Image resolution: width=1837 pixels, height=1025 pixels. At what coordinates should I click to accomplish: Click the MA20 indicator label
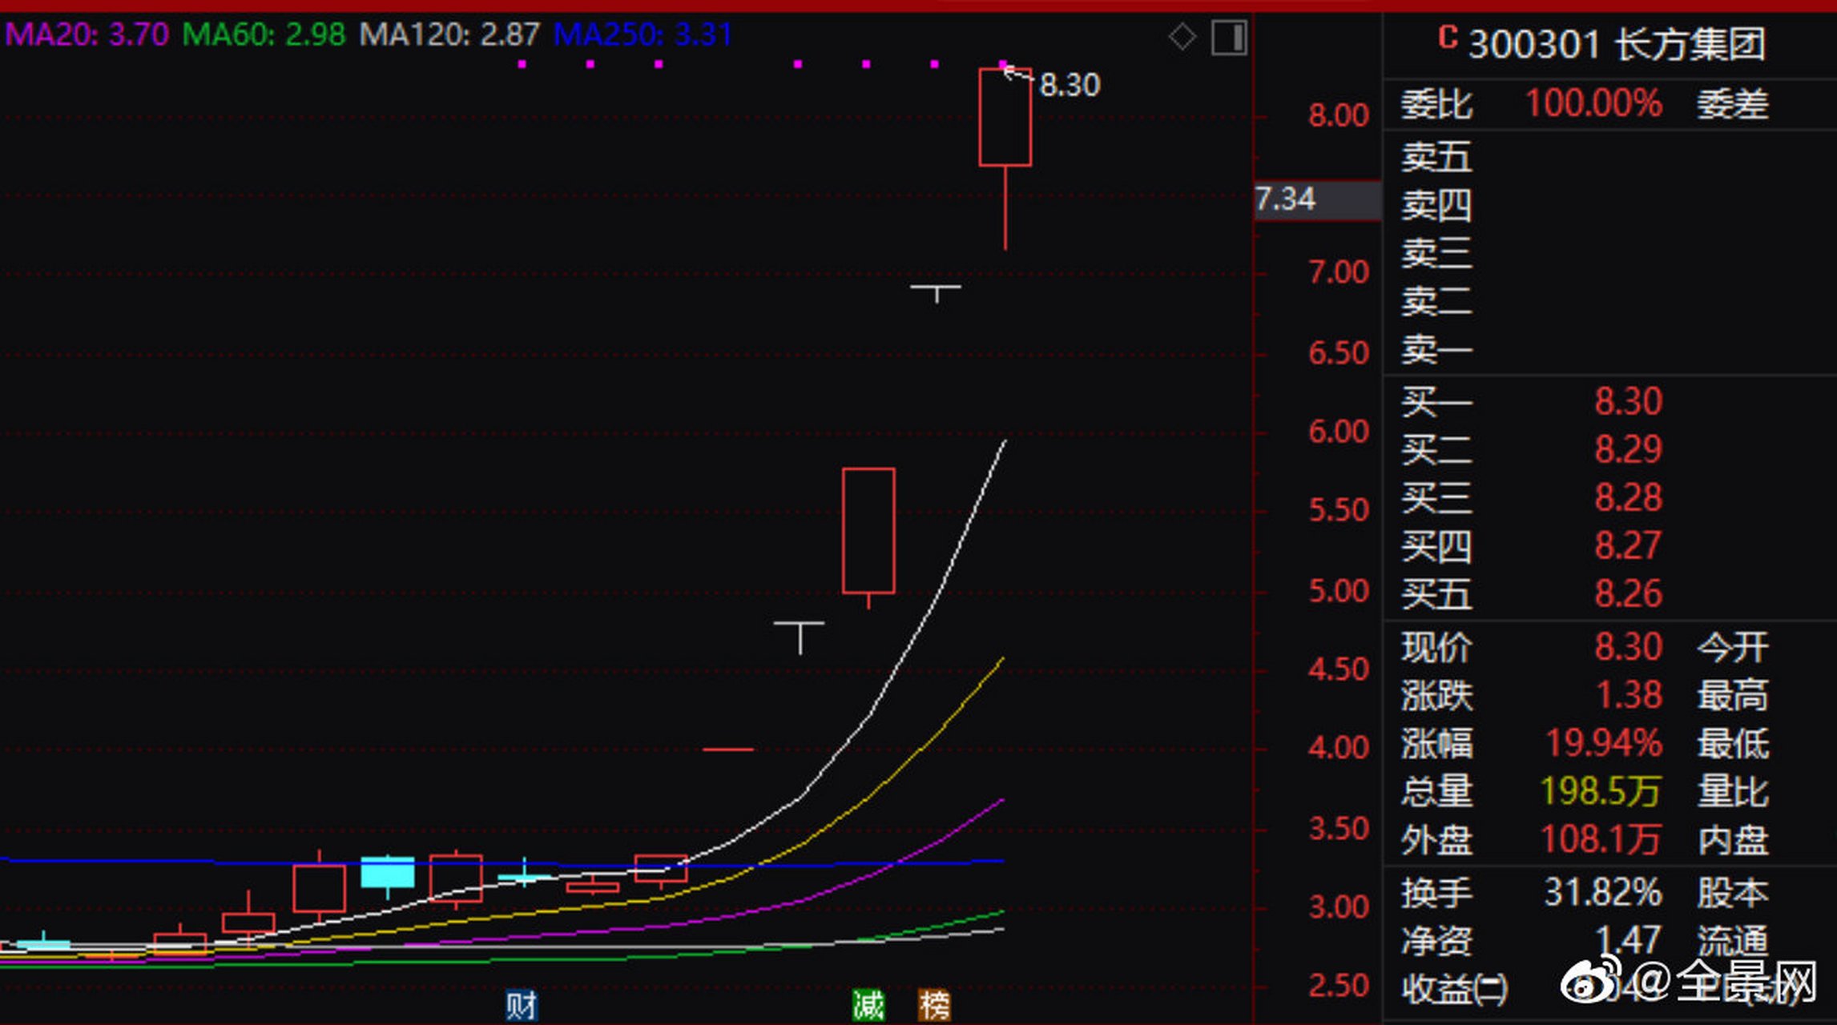(x=87, y=34)
